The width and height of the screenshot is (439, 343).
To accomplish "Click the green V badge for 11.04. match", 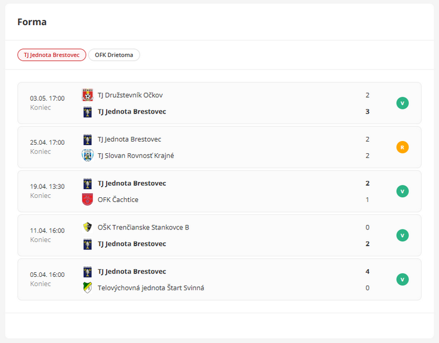I will click(x=402, y=235).
